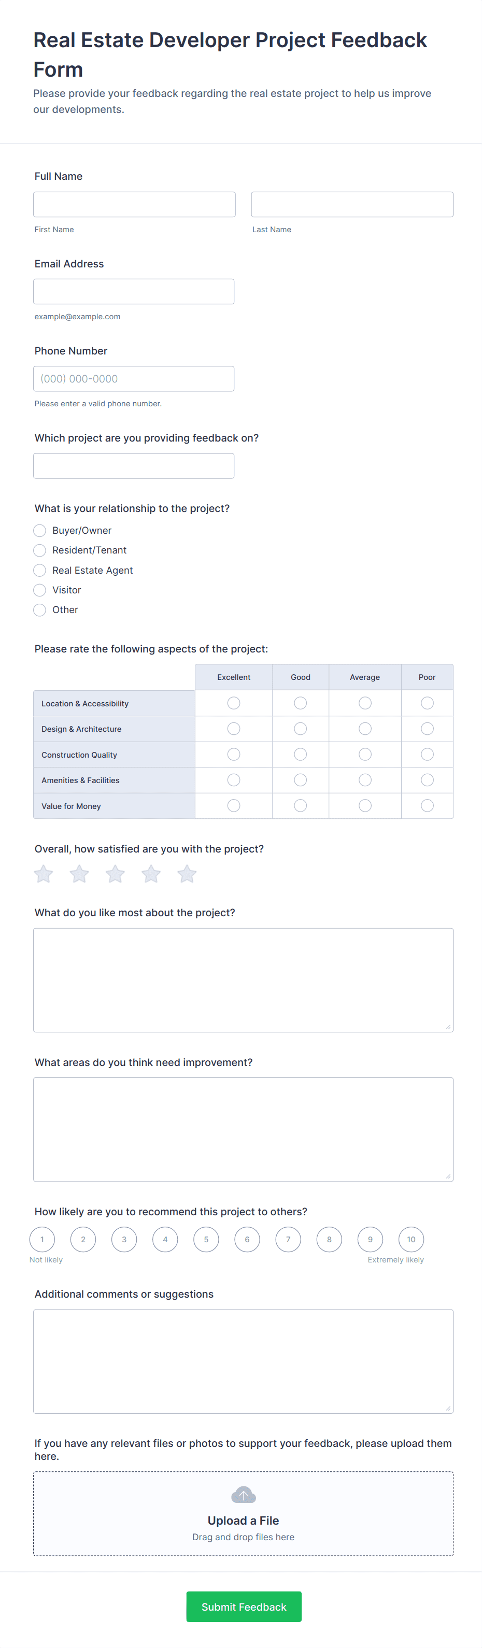The image size is (482, 1648).
Task: Pick the fourth satisfaction star
Action: tap(151, 874)
